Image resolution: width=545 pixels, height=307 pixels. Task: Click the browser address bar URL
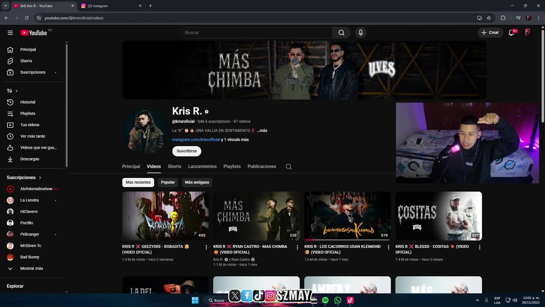74,18
